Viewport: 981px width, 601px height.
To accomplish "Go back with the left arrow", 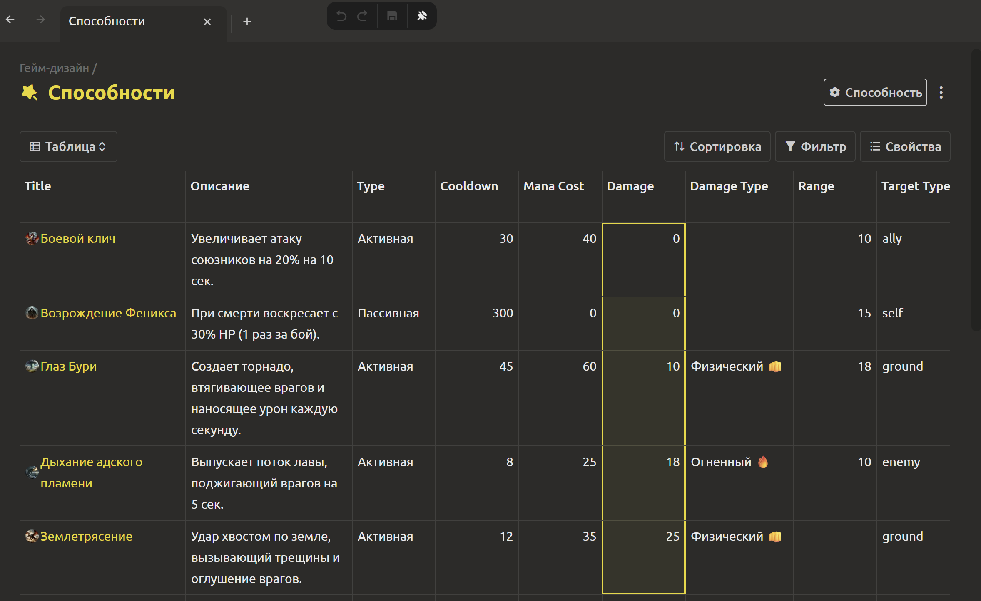I will (x=10, y=20).
